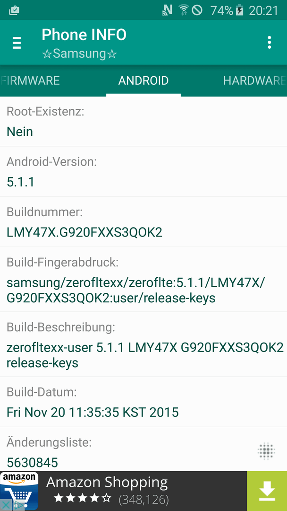
Task: Tap the Build-Beschreibung entry
Action: (143, 344)
